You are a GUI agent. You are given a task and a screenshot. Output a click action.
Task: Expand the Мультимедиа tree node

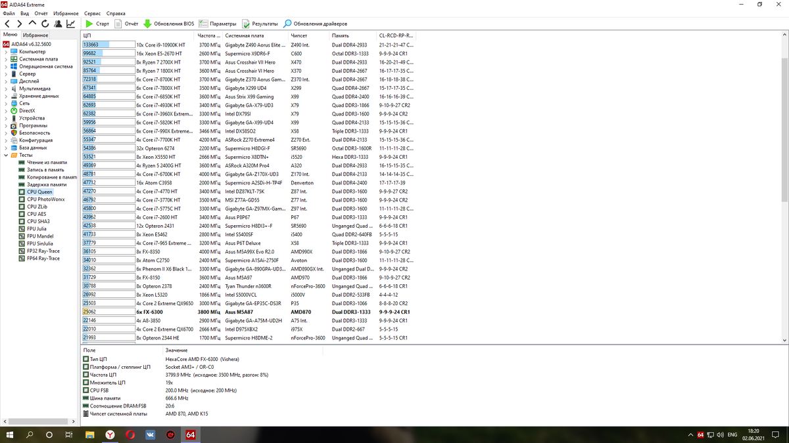pyautogui.click(x=6, y=89)
